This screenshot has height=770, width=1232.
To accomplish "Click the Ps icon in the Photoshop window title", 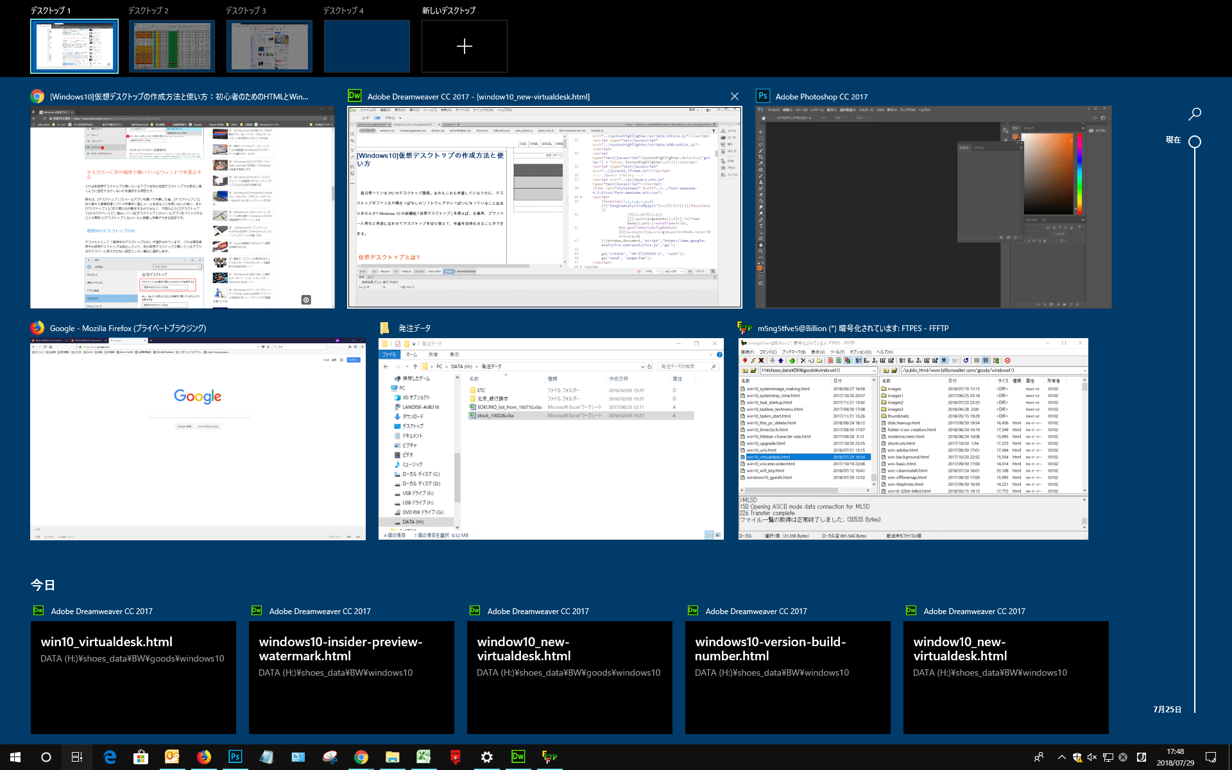I will [x=762, y=96].
